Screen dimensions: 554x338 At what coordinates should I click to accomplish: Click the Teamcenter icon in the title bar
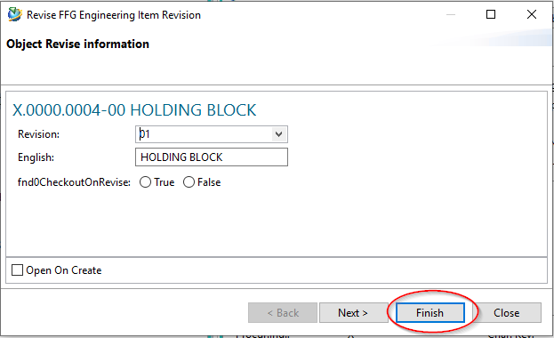(x=14, y=14)
